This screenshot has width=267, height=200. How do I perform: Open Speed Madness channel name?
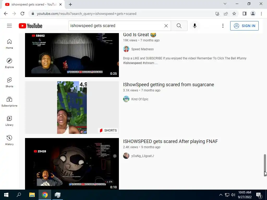coord(142,49)
